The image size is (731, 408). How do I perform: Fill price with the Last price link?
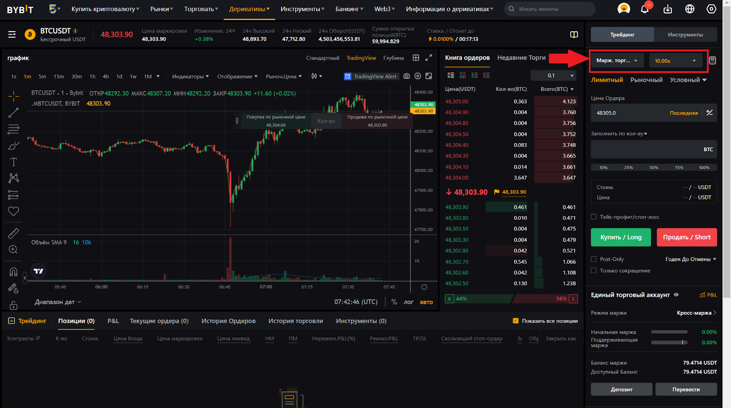pyautogui.click(x=683, y=113)
